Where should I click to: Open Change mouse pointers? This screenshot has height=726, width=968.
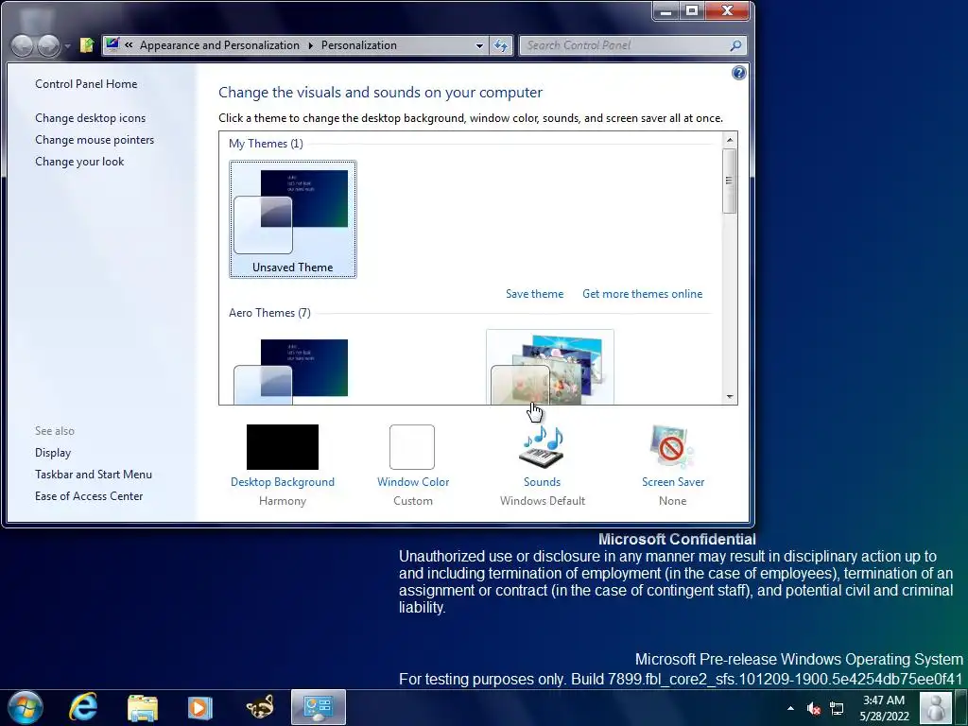(95, 140)
